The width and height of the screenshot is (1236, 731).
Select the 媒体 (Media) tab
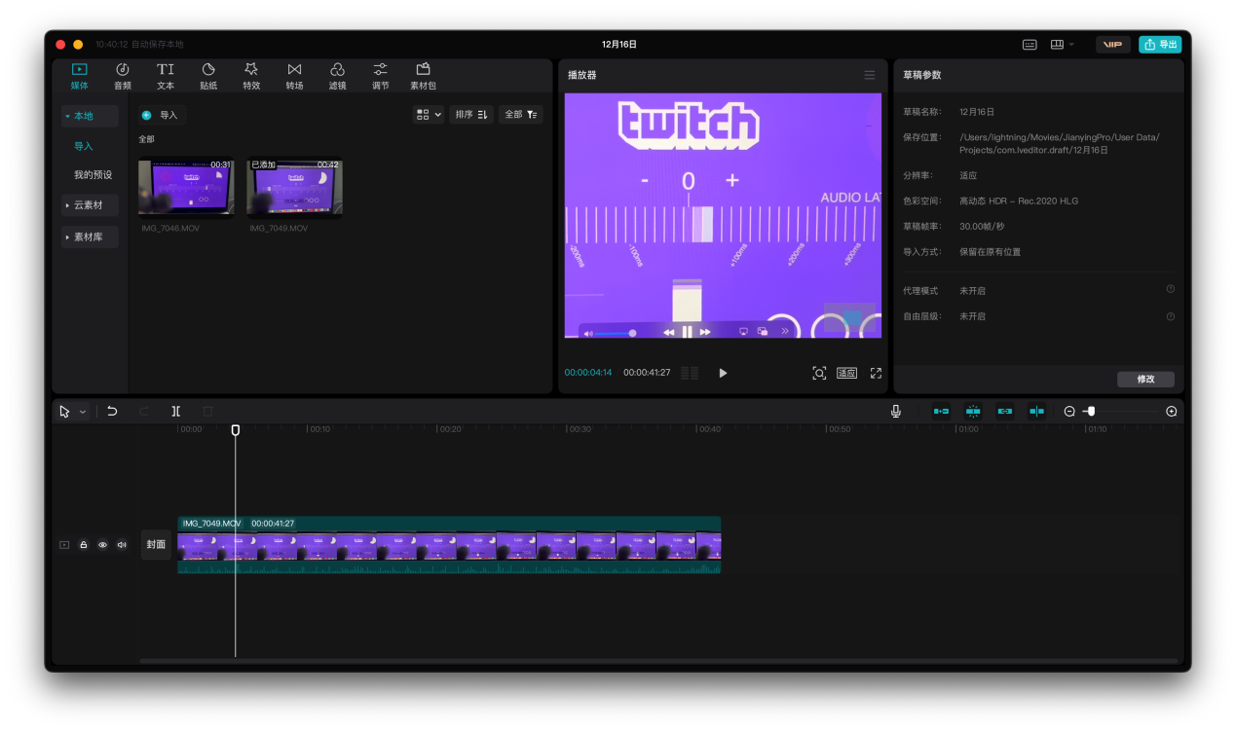[x=79, y=76]
